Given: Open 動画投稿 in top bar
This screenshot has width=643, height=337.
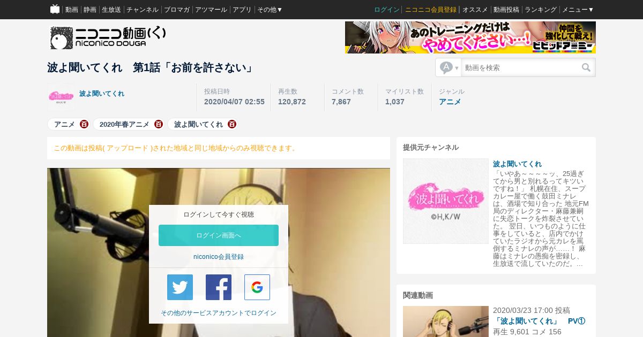Looking at the screenshot, I should coord(506,10).
